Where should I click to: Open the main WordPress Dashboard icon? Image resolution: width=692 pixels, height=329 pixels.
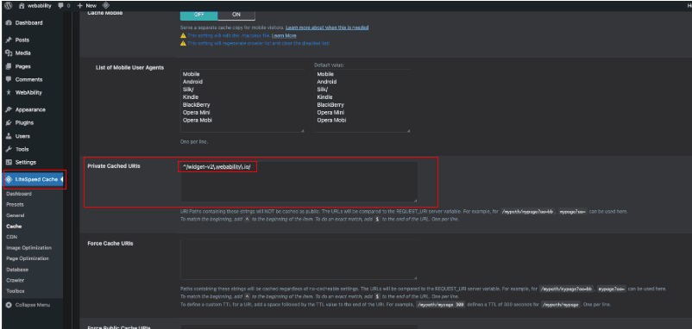pyautogui.click(x=9, y=23)
